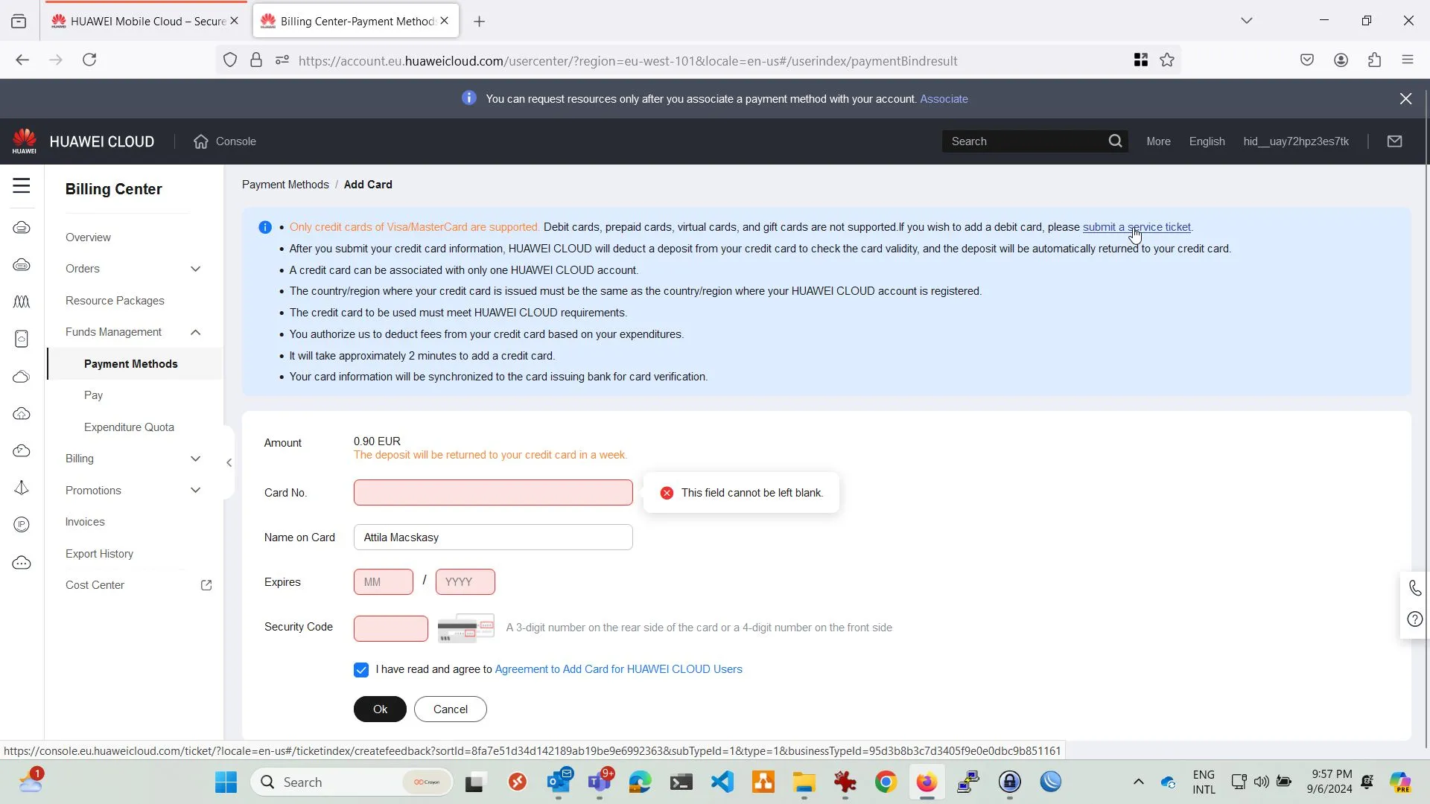The height and width of the screenshot is (804, 1430).
Task: Open Resource Packages menu item
Action: pos(115,301)
